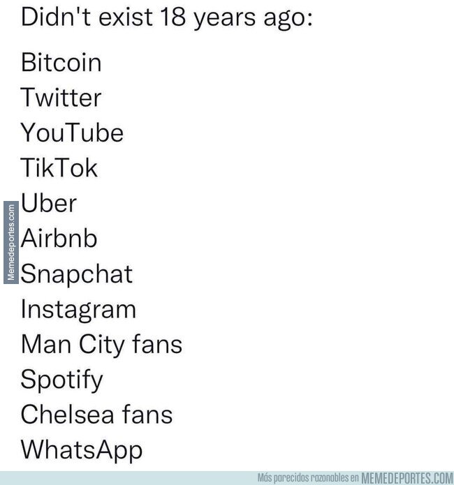
Task: Click the TikTok text line
Action: [59, 168]
